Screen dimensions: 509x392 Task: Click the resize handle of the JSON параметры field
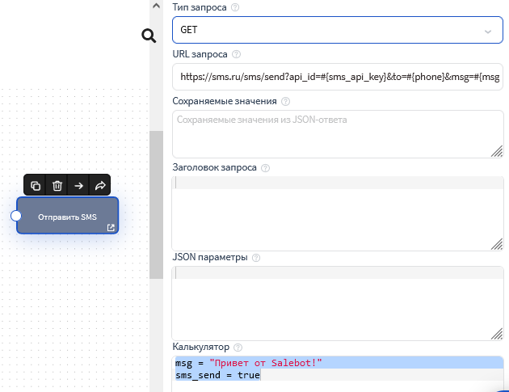click(x=497, y=334)
